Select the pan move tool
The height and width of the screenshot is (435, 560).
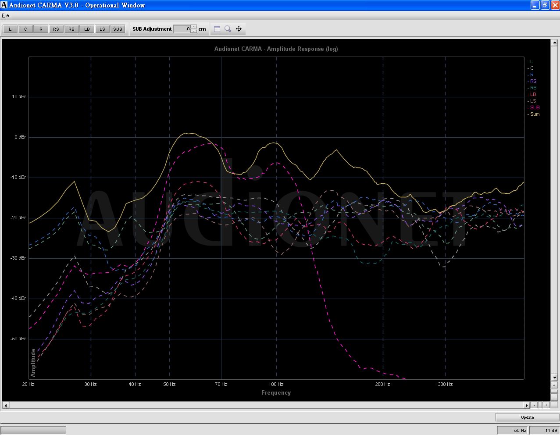239,29
